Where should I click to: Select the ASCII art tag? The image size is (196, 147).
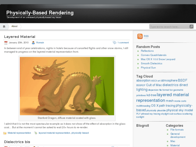point(156,81)
